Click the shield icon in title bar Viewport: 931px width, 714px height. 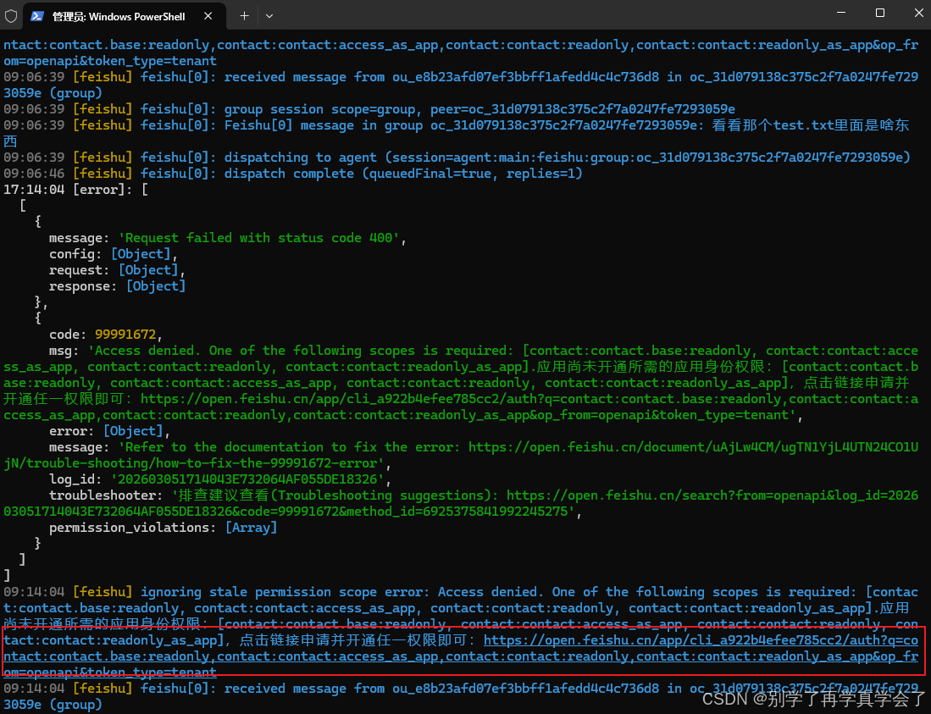pos(11,16)
